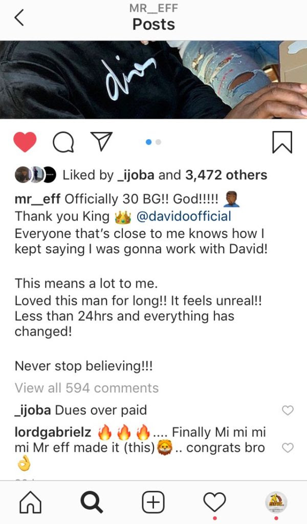Share the post with the paper plane icon

(101, 141)
